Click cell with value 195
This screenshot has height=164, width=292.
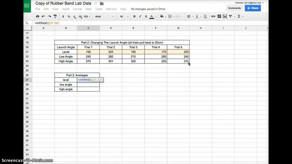click(x=88, y=52)
